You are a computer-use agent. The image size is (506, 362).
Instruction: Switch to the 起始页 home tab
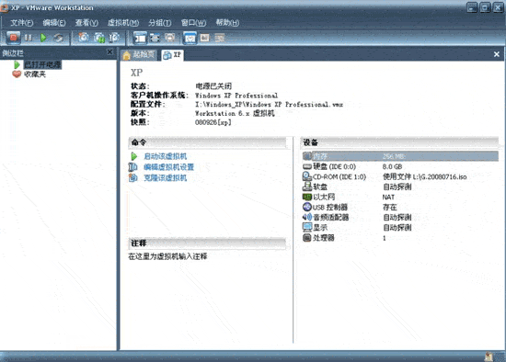pos(140,55)
